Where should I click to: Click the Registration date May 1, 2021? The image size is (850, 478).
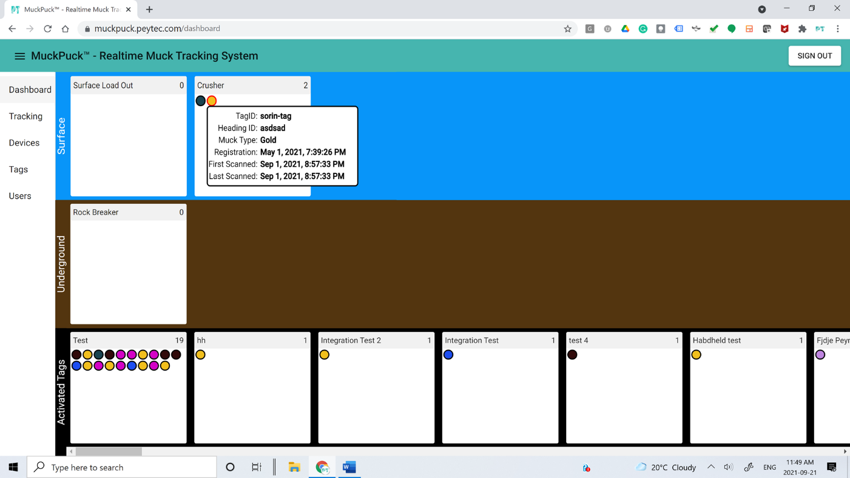tap(303, 152)
